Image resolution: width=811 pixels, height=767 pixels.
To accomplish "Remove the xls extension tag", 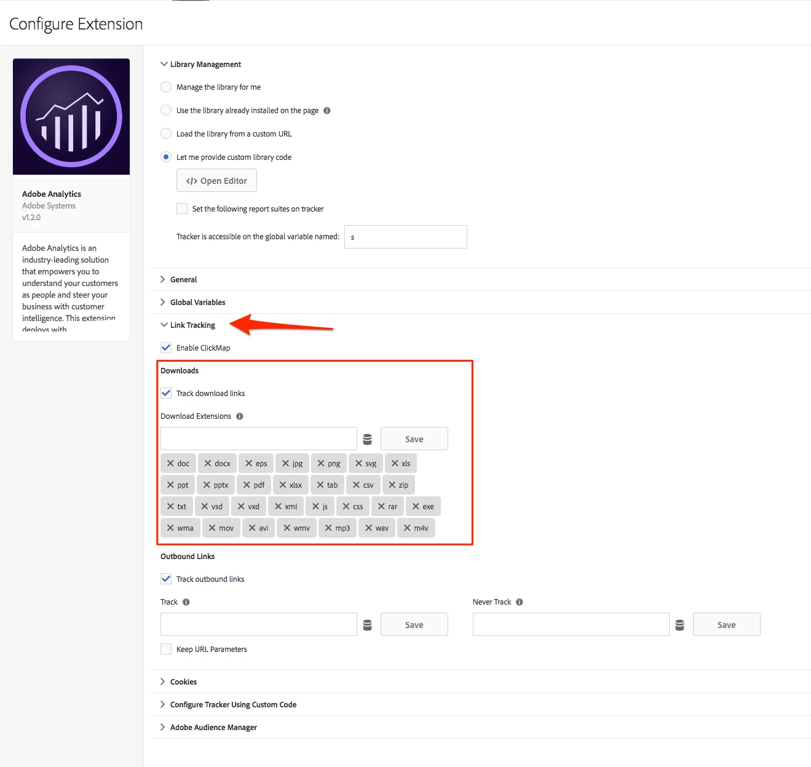I will tap(395, 463).
